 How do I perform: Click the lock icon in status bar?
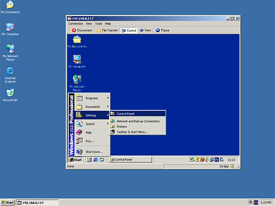[233, 166]
